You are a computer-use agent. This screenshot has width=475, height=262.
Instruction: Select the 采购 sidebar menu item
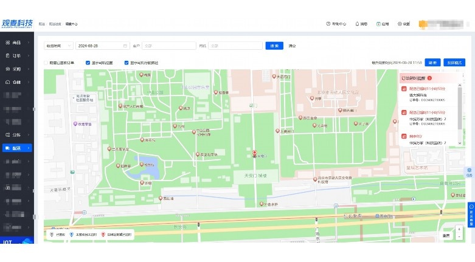[17, 69]
